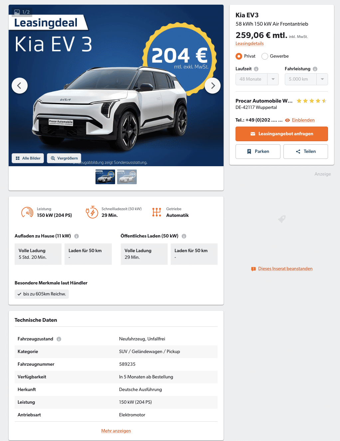Expand technical data with Mehr anzeigen
This screenshot has width=340, height=441.
click(116, 431)
